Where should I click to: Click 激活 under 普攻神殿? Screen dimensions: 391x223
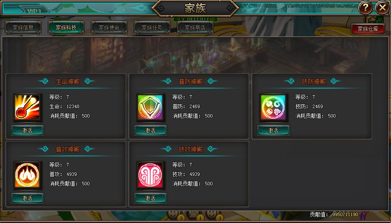click(x=28, y=198)
